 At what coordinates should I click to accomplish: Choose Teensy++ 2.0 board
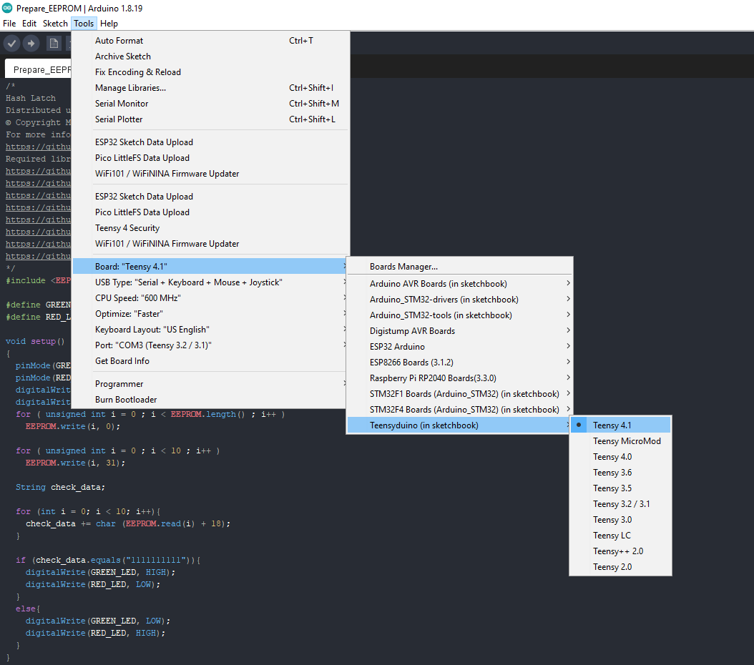click(620, 551)
